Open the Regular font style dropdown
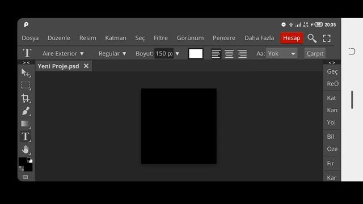This screenshot has width=363, height=204. tap(112, 53)
